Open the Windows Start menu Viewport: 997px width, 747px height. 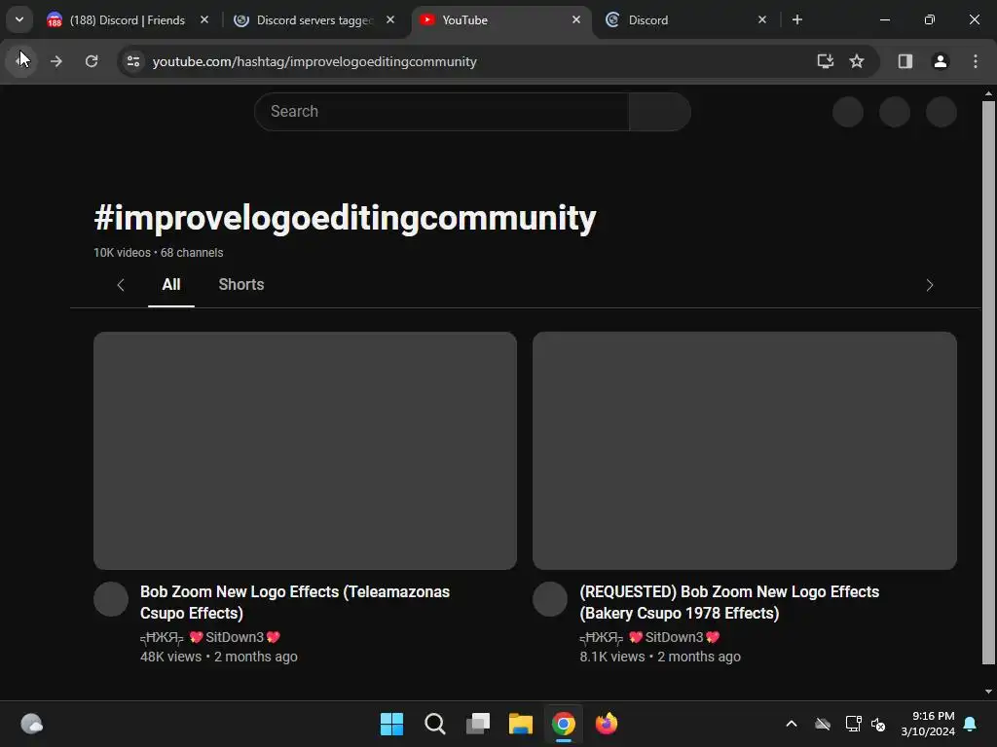391,724
